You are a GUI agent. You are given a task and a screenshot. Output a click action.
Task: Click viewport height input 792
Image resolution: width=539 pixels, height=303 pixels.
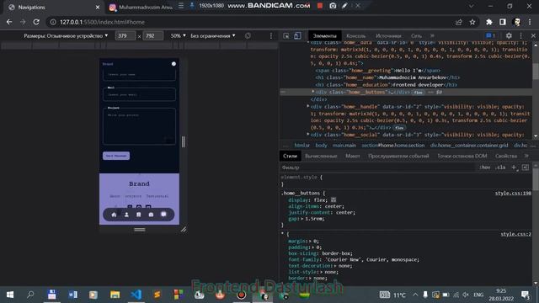(x=153, y=35)
